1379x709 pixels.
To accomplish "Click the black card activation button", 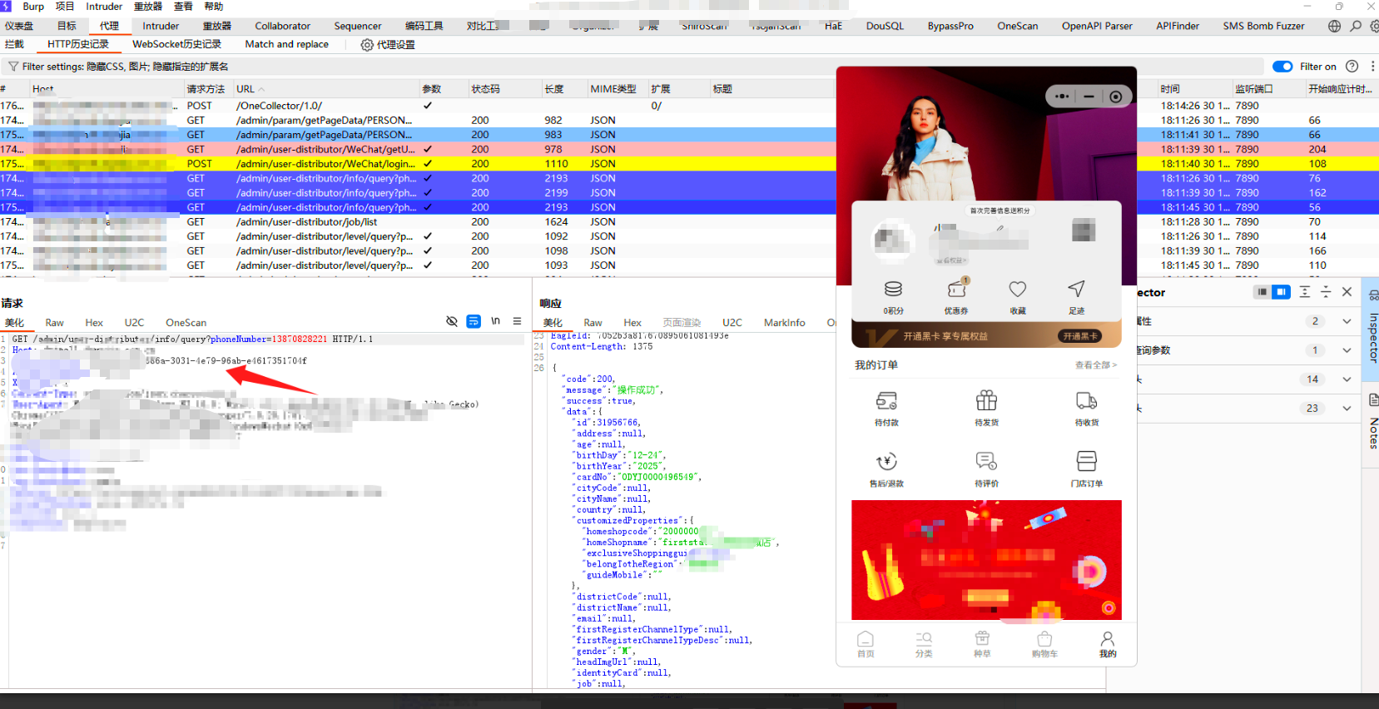I will point(1080,336).
